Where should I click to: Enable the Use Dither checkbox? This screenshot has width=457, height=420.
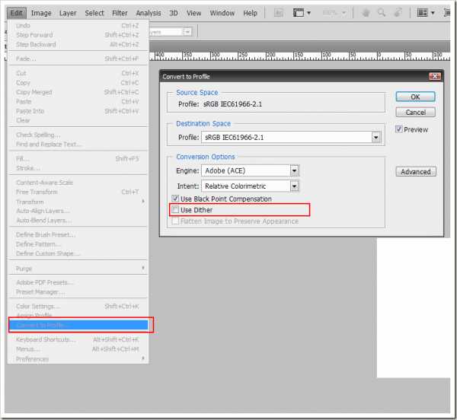click(x=175, y=209)
